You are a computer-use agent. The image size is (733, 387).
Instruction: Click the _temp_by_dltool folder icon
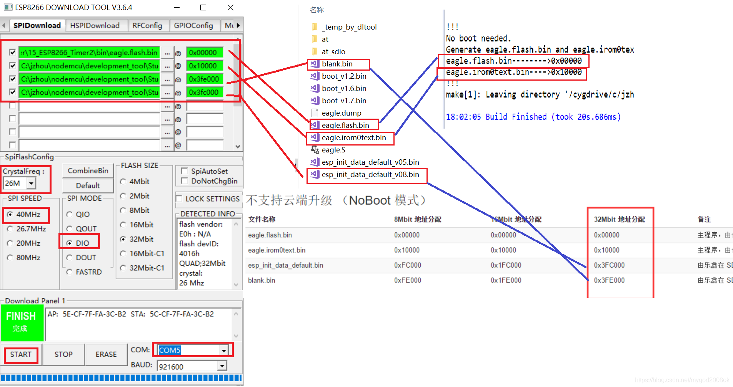[315, 27]
